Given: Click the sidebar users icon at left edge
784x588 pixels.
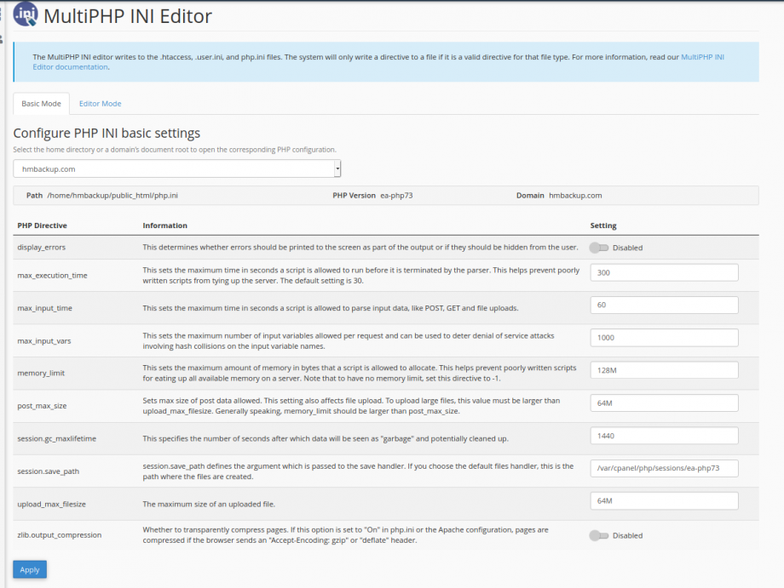Looking at the screenshot, I should click(2, 39).
